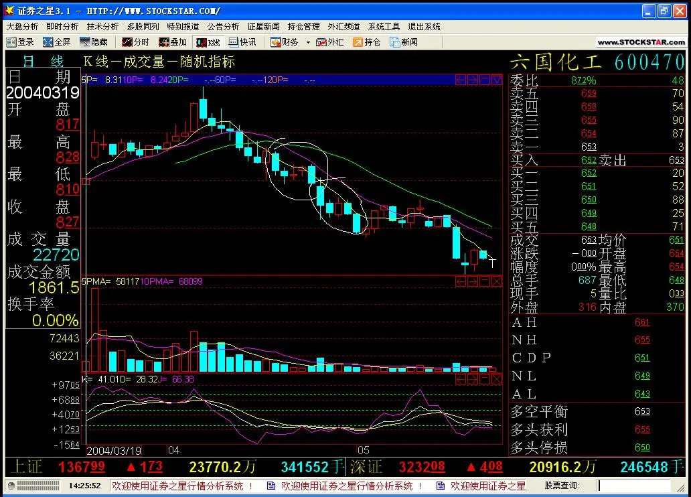Click minus button in K-line panel header
The image size is (691, 497).
coord(484,80)
